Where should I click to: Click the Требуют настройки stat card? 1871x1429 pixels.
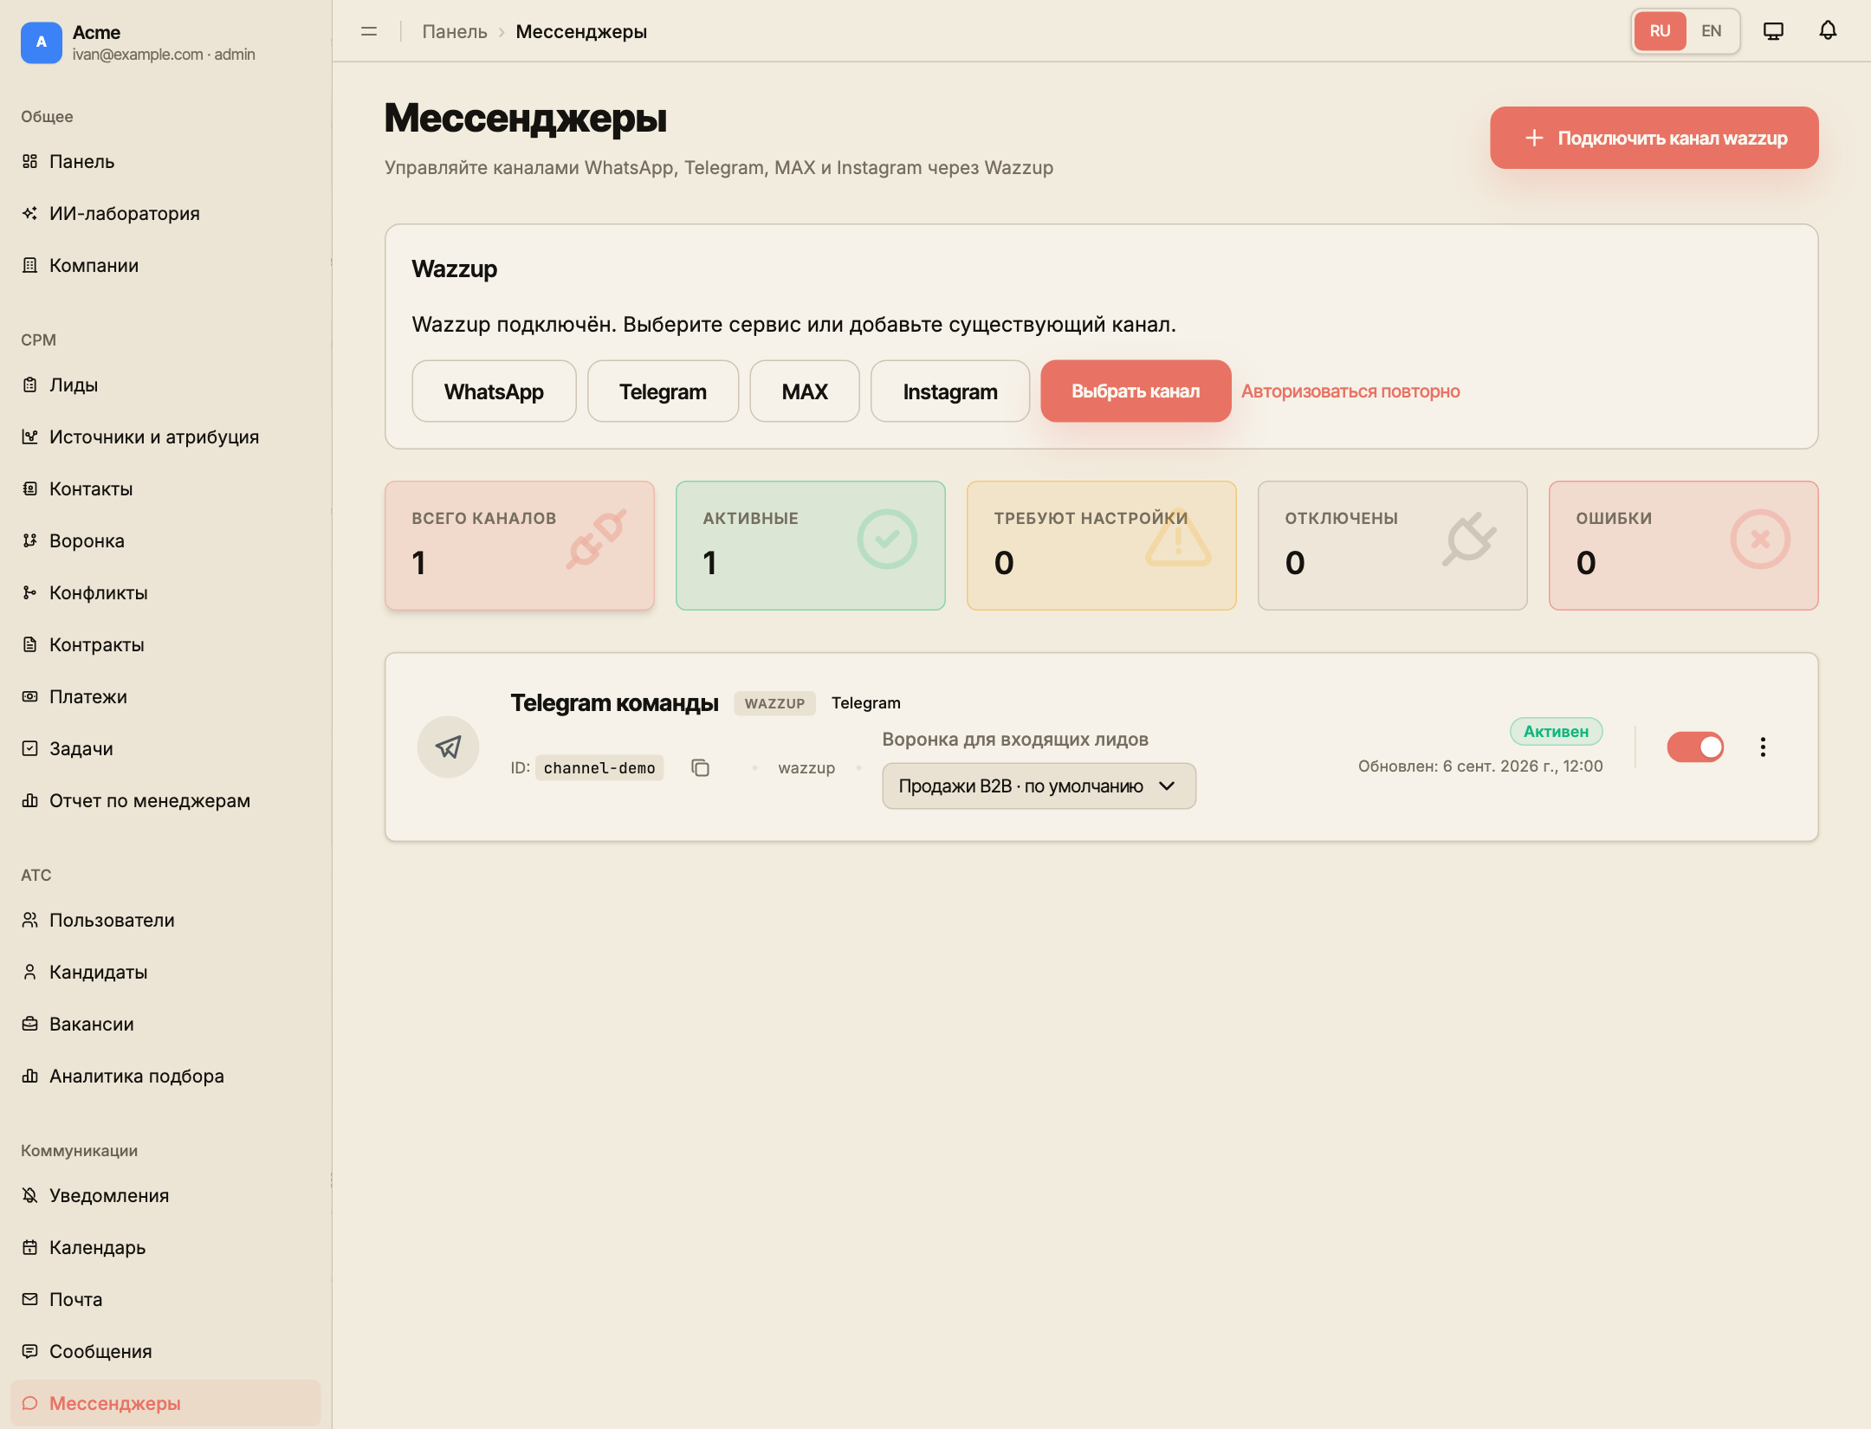tap(1102, 546)
